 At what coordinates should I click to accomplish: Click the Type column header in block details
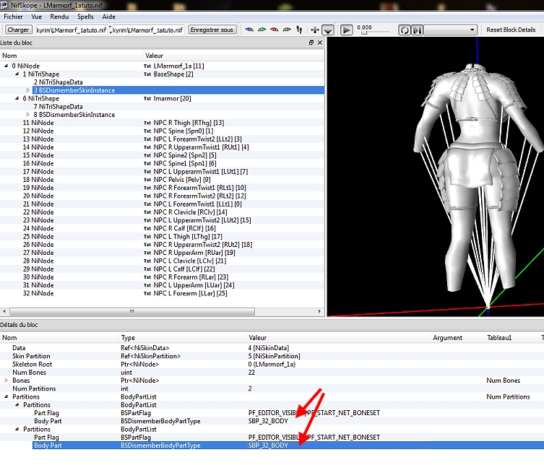(183, 338)
